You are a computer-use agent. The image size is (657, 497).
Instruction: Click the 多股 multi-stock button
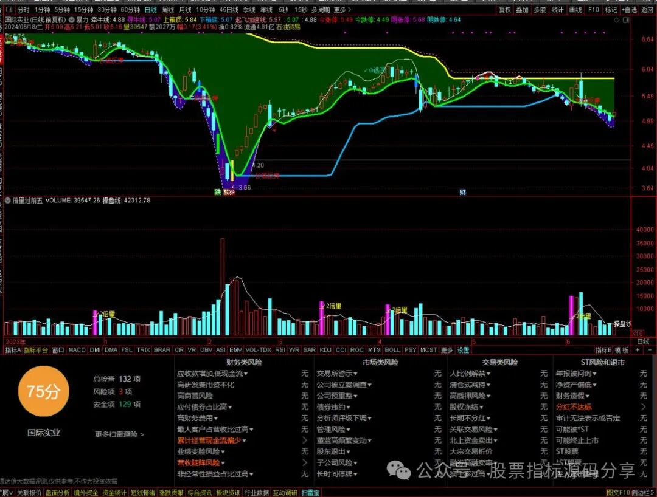[x=540, y=9]
